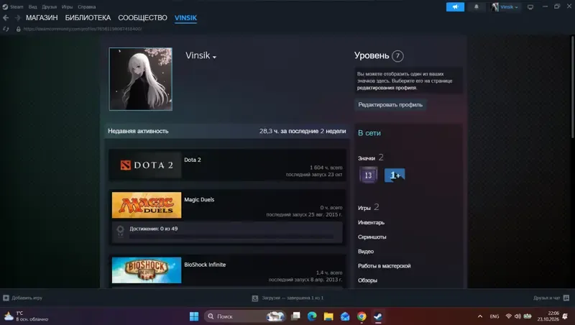Go forward with the right arrow

tap(17, 17)
